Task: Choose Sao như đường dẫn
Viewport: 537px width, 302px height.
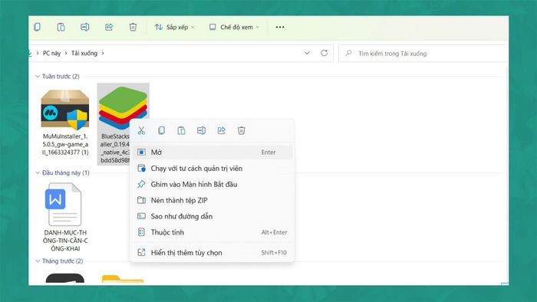Action: click(x=212, y=216)
